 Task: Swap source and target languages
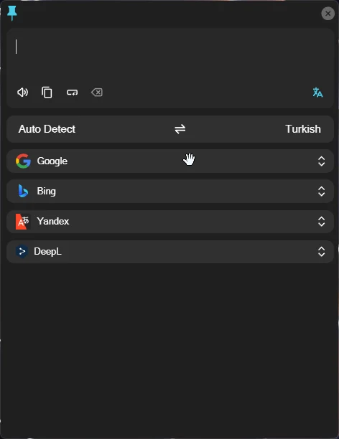point(180,129)
